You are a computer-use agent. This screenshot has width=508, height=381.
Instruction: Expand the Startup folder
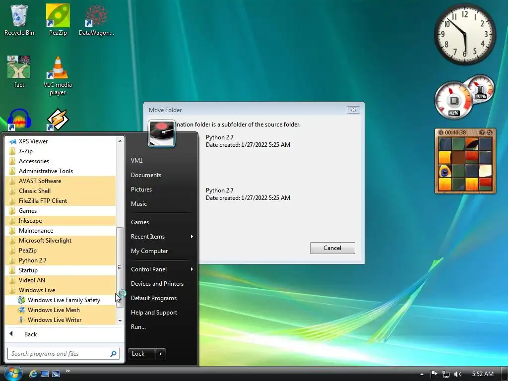coord(60,270)
